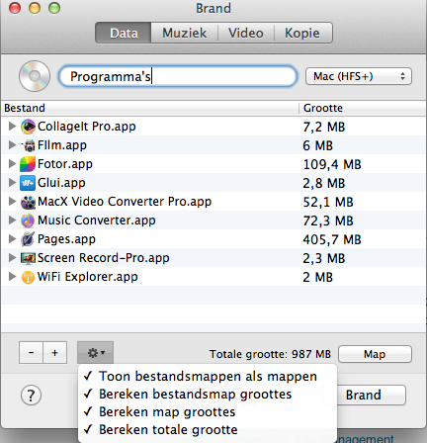Click the '72,3 MB' size value
Image resolution: width=427 pixels, height=443 pixels.
pos(328,221)
